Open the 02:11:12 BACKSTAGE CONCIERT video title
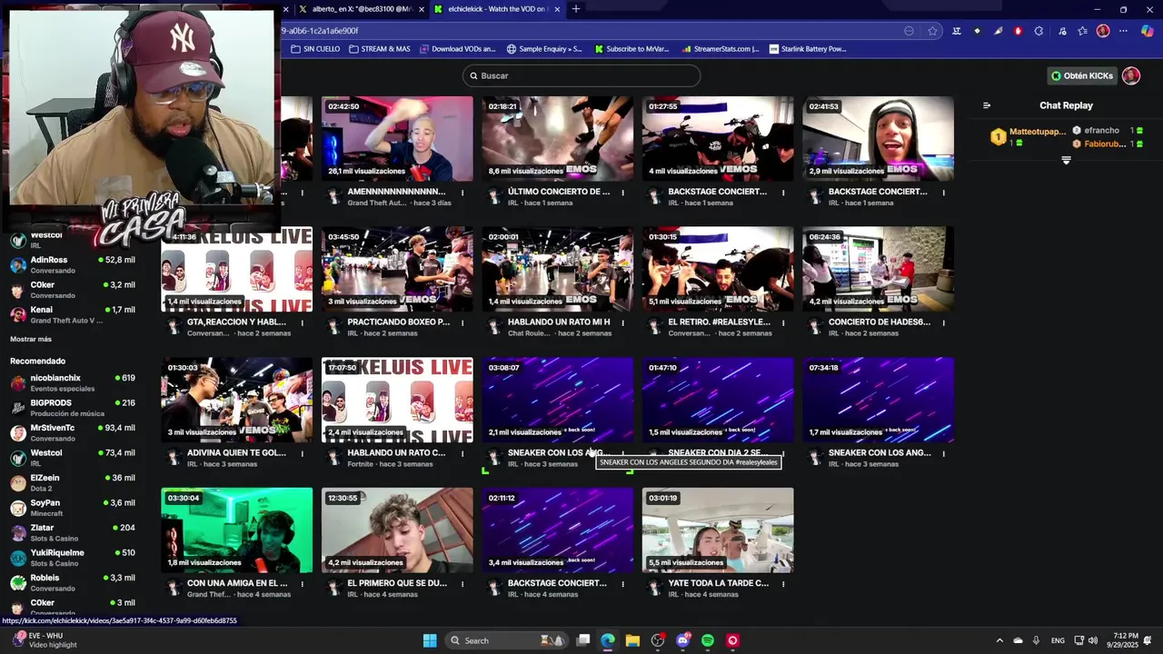 [x=557, y=583]
